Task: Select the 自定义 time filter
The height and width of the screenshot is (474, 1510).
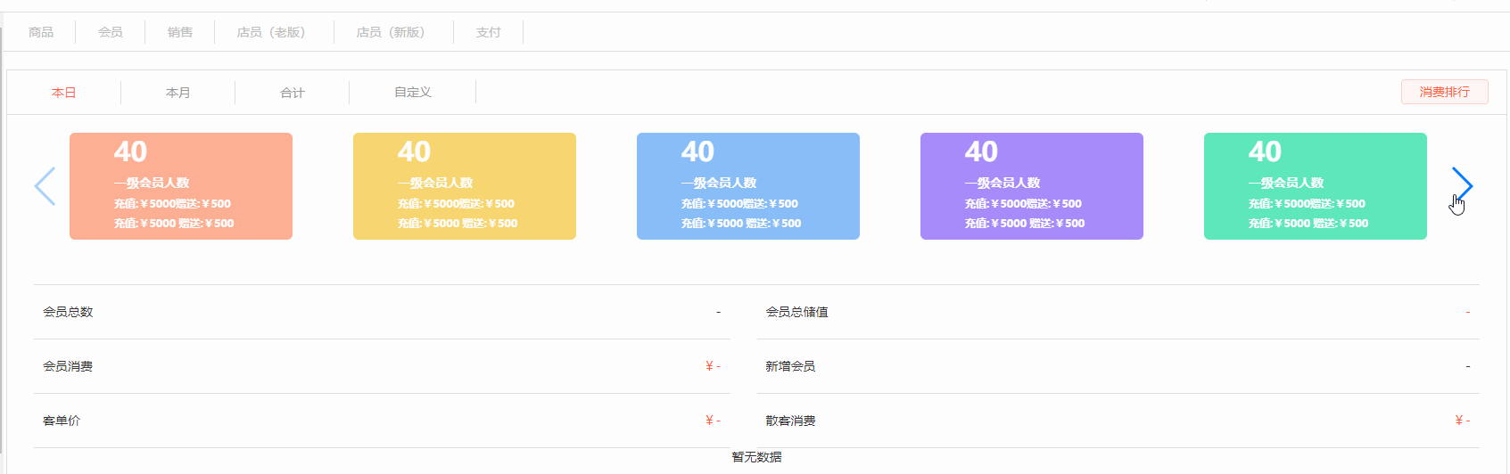Action: pyautogui.click(x=413, y=93)
